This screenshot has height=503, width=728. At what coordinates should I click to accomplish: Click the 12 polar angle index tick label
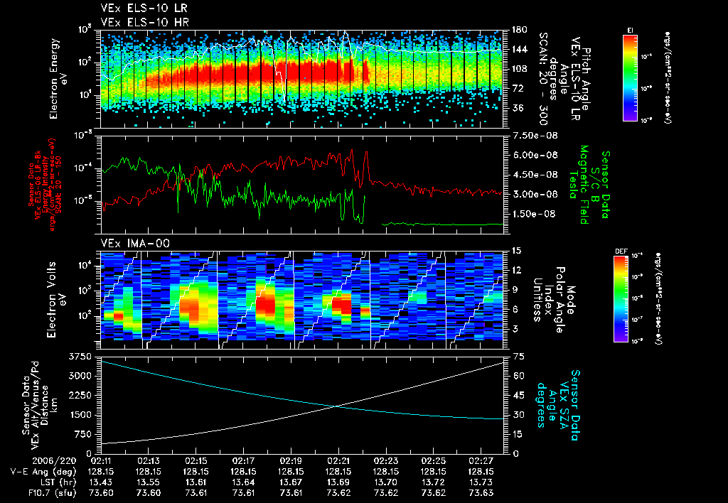[516, 270]
